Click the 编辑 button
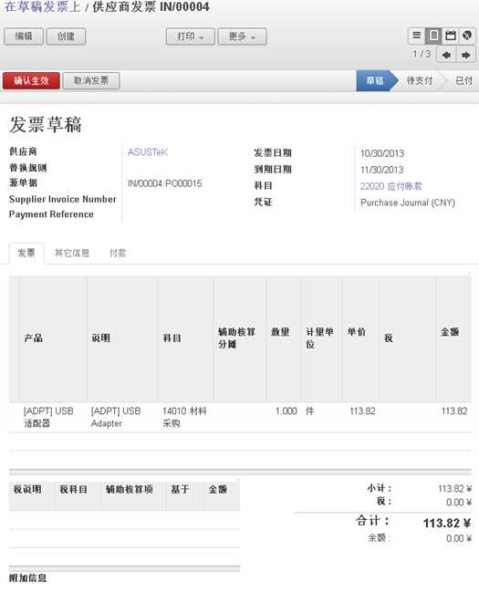The width and height of the screenshot is (479, 603). [x=24, y=36]
